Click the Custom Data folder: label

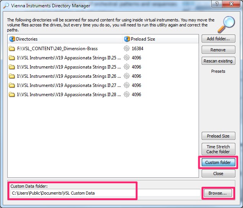[29, 186]
